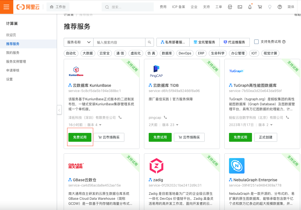
Task: Click the phone icon next to 蚂蚁云创数字科技
Action: tap(287, 117)
